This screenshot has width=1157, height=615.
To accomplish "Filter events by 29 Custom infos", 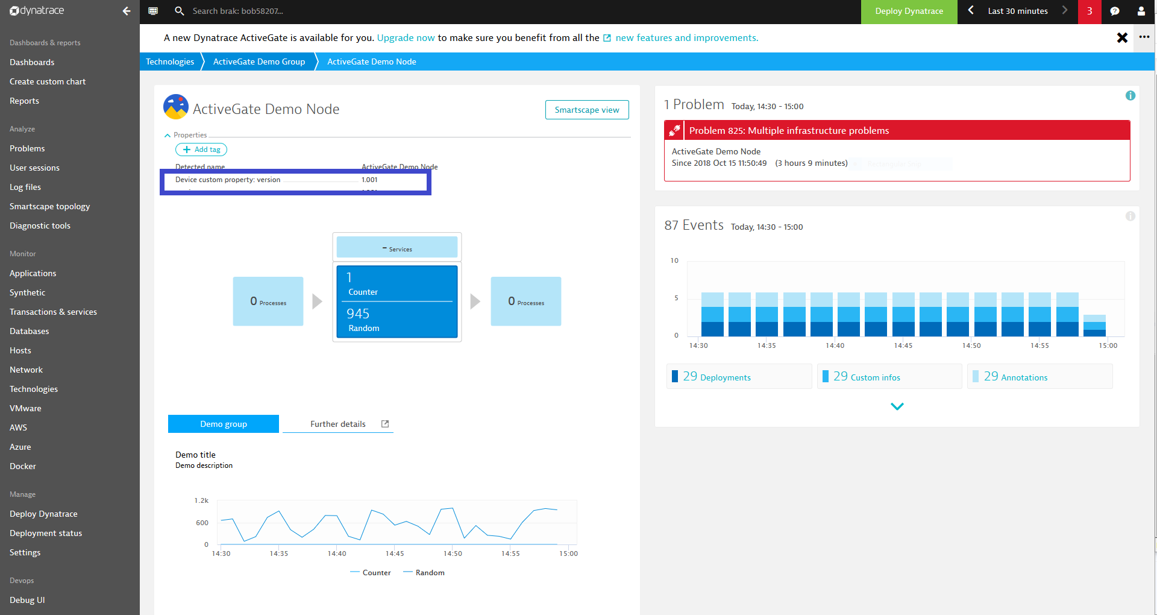I will pyautogui.click(x=889, y=376).
